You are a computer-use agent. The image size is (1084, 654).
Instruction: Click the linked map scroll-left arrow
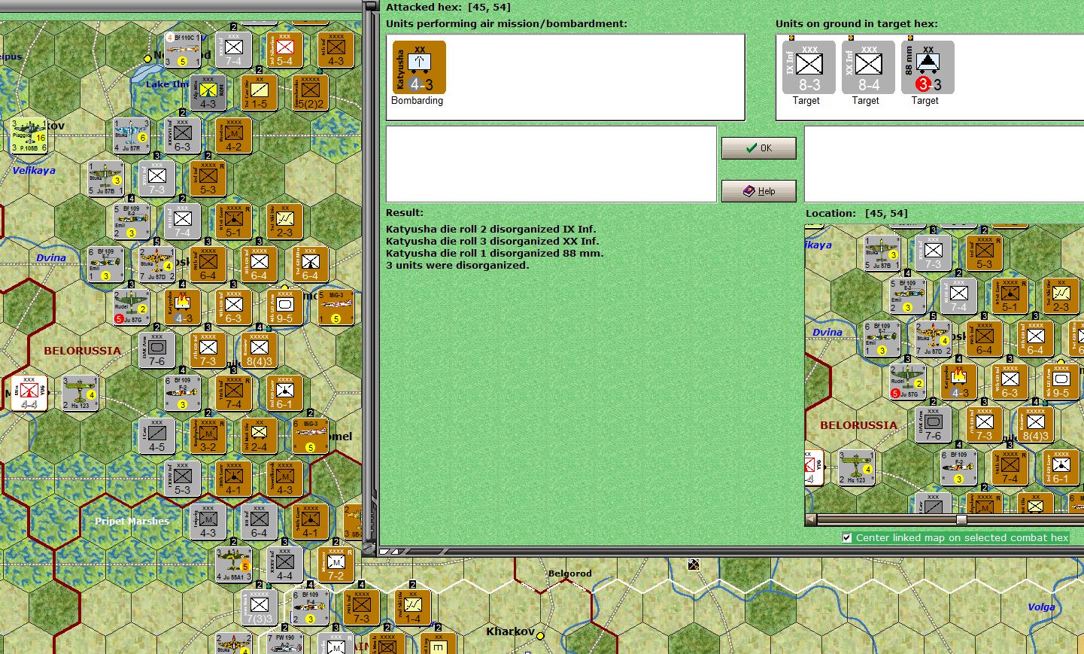(x=810, y=519)
